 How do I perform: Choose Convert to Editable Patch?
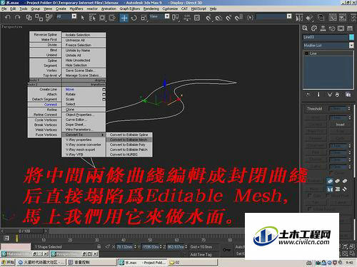129,150
